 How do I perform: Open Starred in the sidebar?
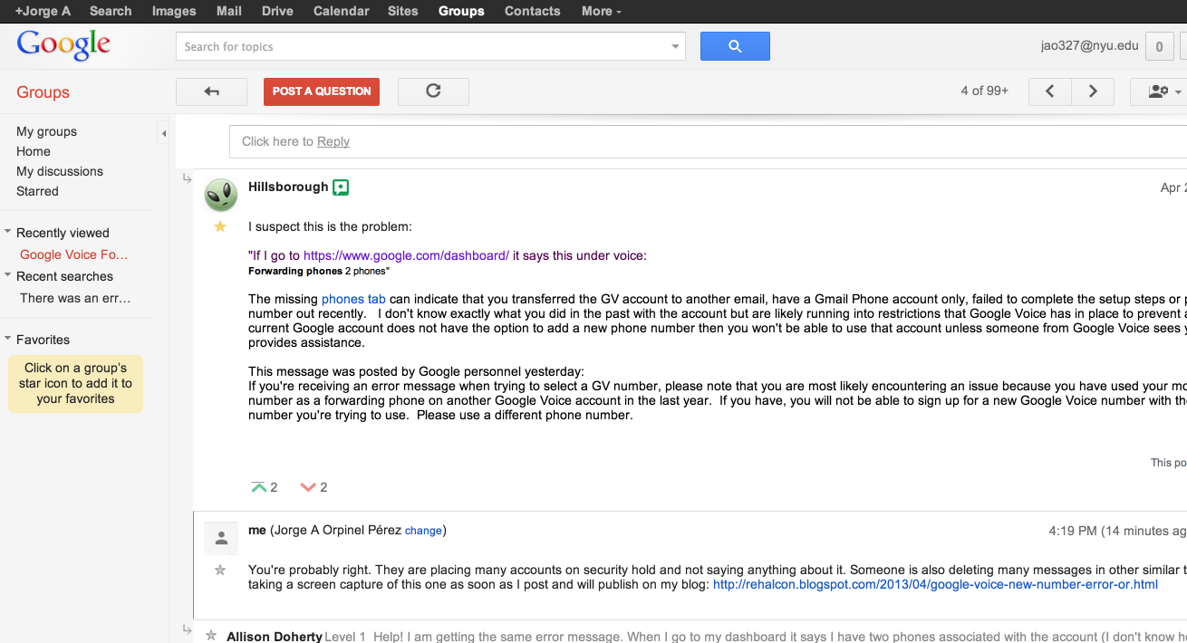37,191
